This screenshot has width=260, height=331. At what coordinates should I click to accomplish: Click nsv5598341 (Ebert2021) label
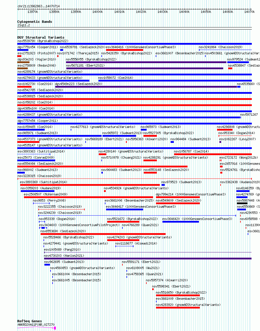[171, 286]
